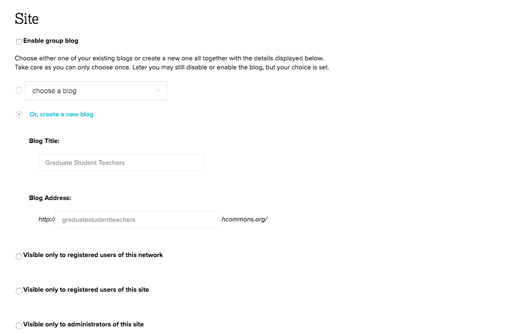Select the radio button beside the blog dropdown
The width and height of the screenshot is (529, 334).
coord(19,90)
